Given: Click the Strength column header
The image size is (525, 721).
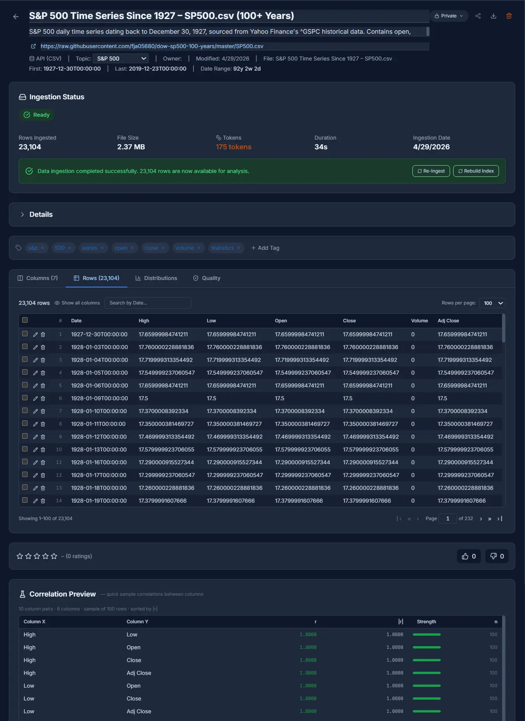Looking at the screenshot, I should pyautogui.click(x=426, y=622).
